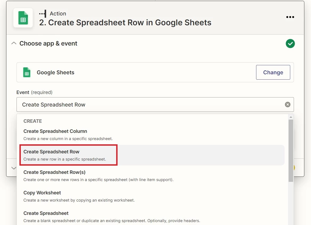Click the small Google Sheets icon beside app name
This screenshot has width=311, height=225.
point(27,72)
